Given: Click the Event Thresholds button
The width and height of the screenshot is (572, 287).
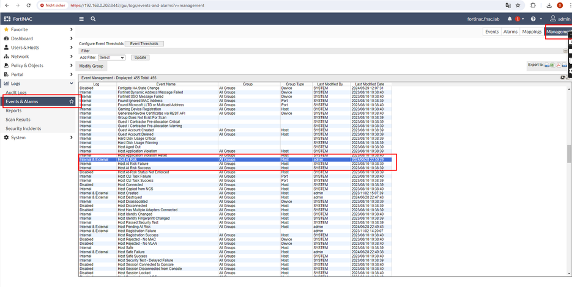Looking at the screenshot, I should coord(144,44).
